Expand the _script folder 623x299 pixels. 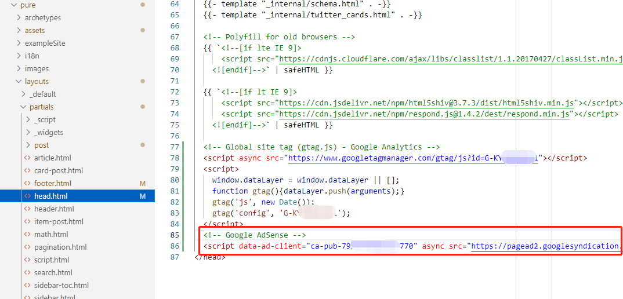(28, 119)
